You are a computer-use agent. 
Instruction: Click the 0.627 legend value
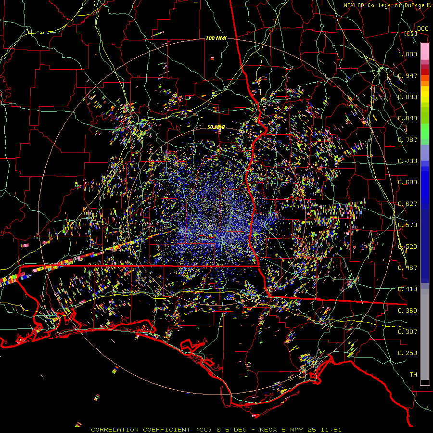[x=408, y=204]
